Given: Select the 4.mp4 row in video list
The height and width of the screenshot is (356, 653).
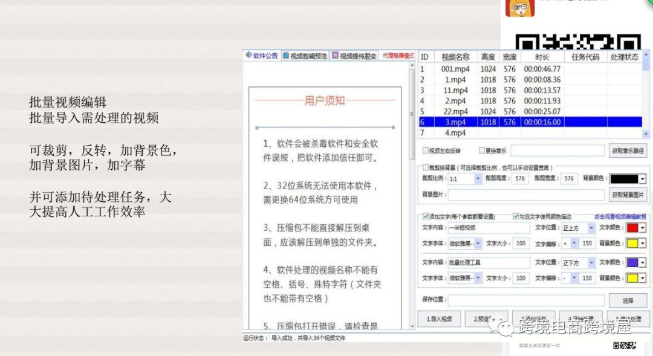Looking at the screenshot, I should tap(530, 133).
